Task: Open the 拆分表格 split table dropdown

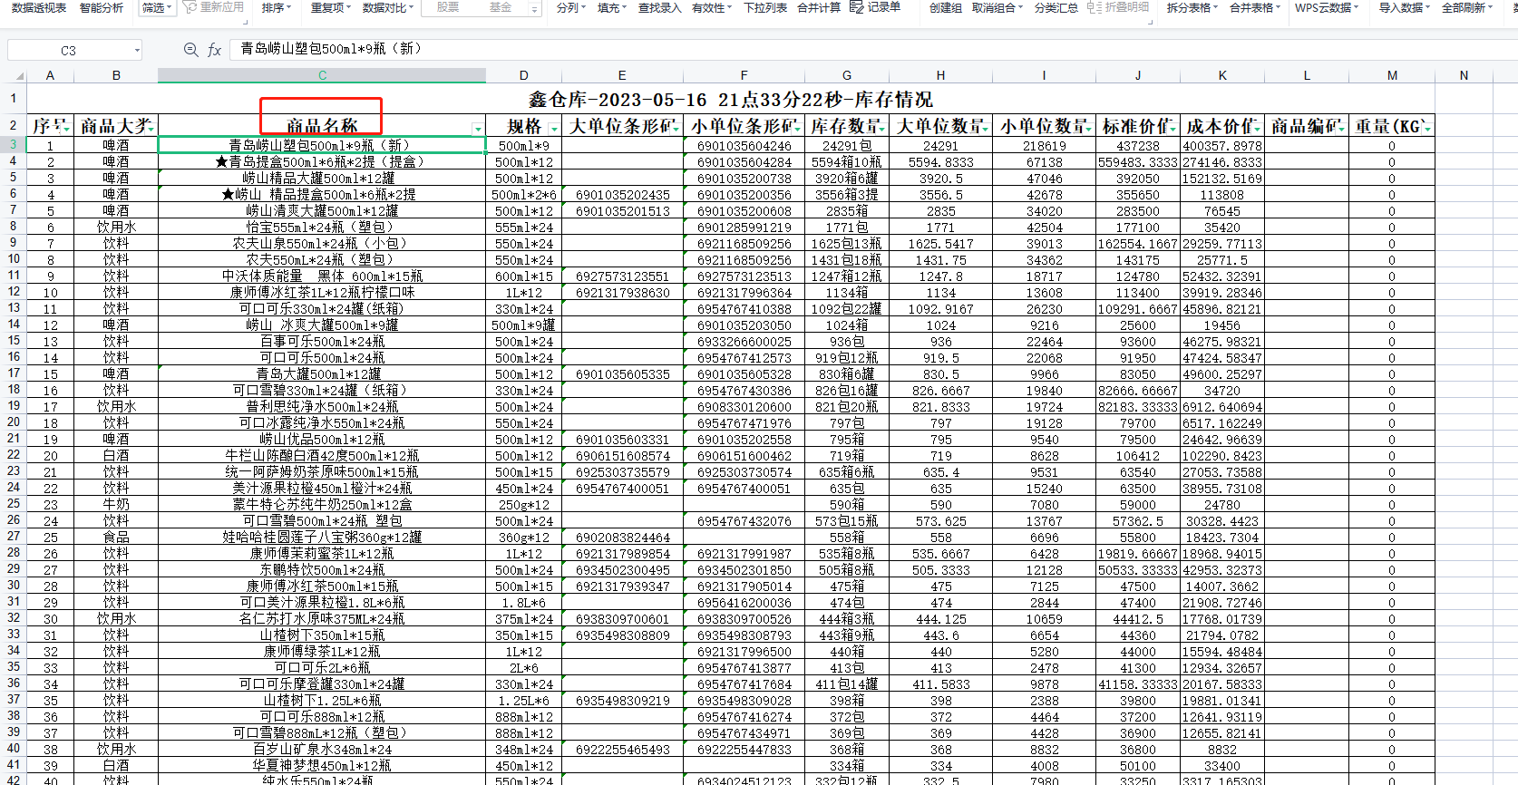Action: tap(1192, 7)
